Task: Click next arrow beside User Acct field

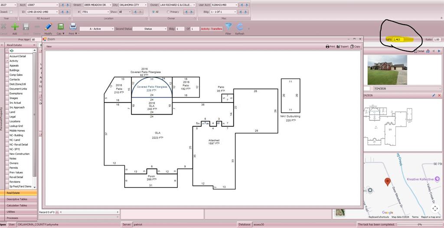Action: 247,5
